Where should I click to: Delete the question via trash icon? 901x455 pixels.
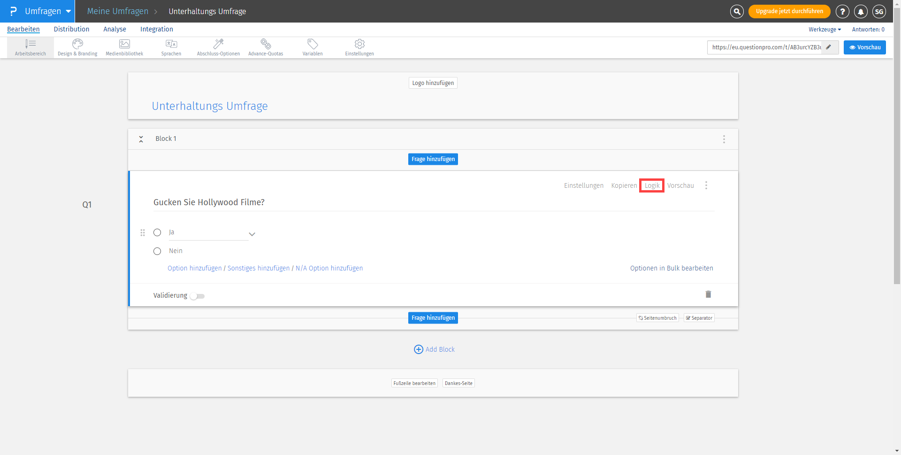point(708,294)
